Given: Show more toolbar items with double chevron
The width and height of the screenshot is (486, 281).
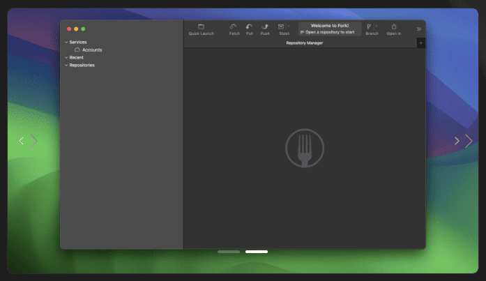Looking at the screenshot, I should 419,29.
